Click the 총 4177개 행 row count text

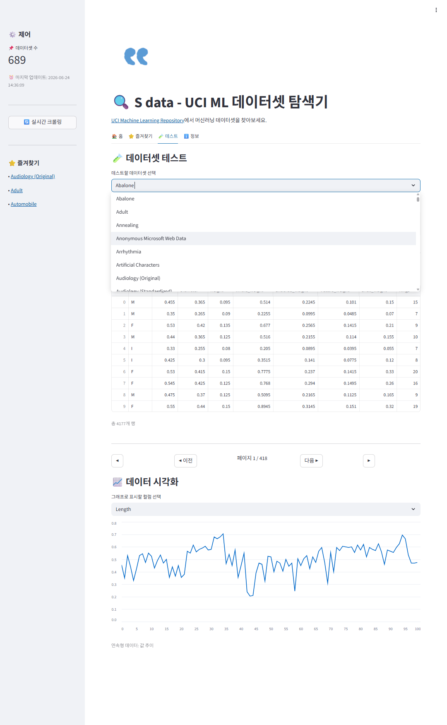[123, 424]
